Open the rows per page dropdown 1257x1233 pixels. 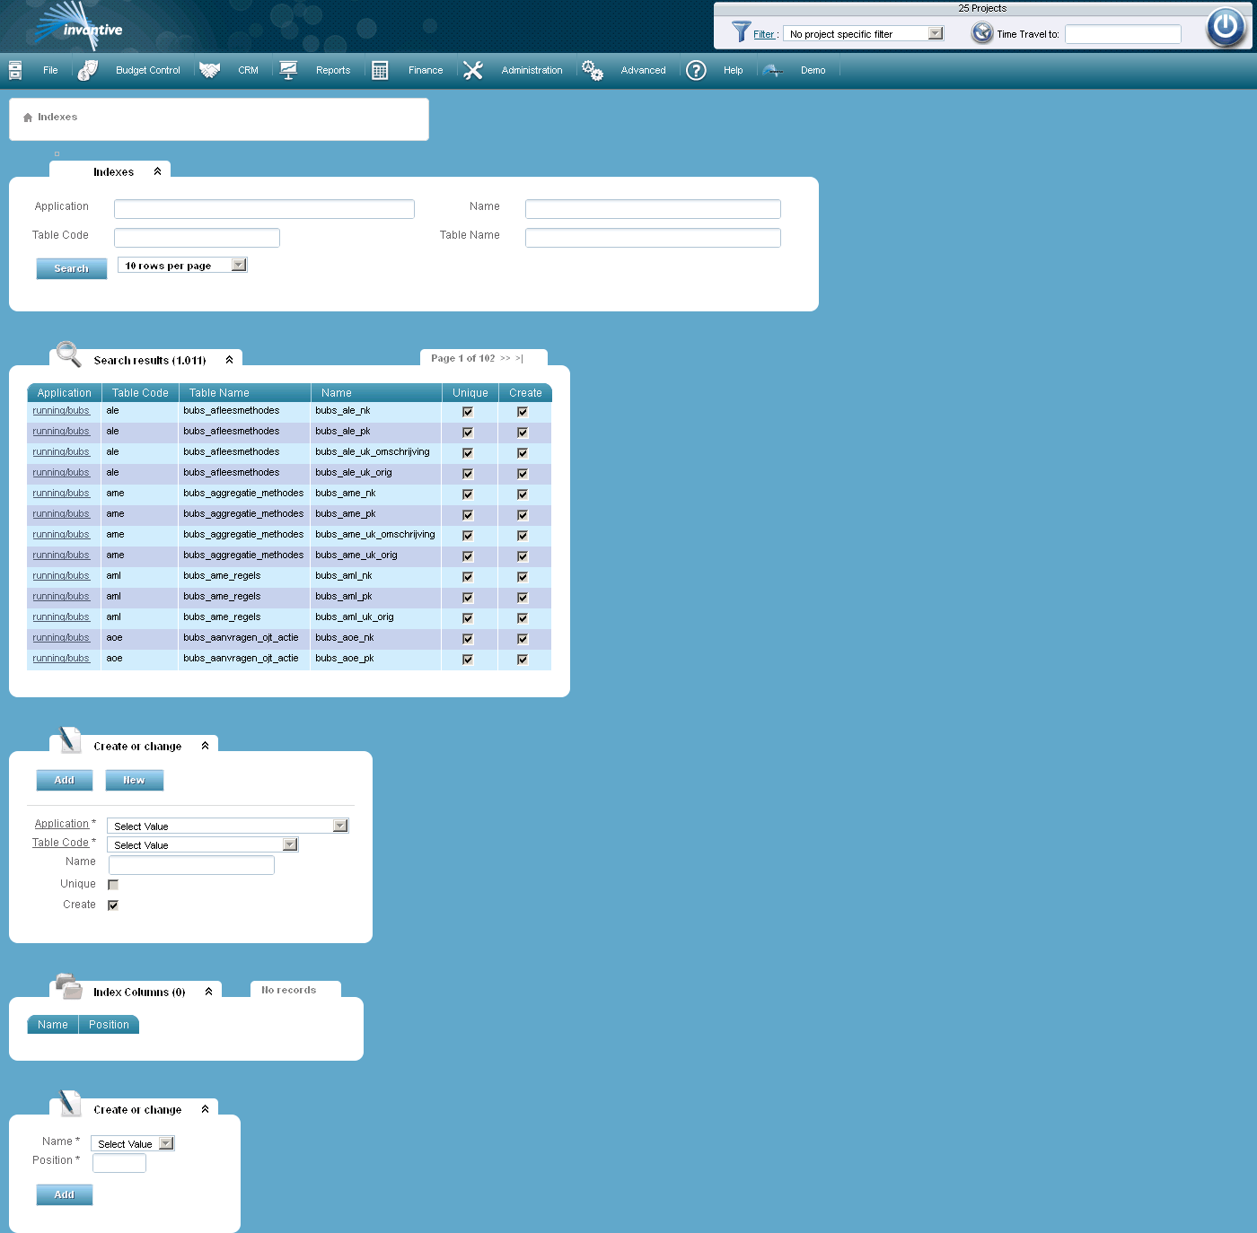(238, 264)
